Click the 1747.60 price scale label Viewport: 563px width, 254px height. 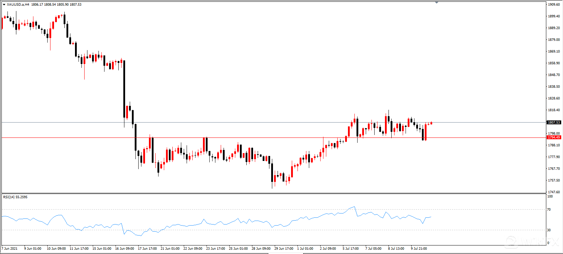pyautogui.click(x=554, y=192)
